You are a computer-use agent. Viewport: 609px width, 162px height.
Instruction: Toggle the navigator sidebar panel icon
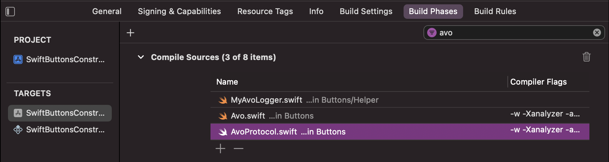[10, 12]
